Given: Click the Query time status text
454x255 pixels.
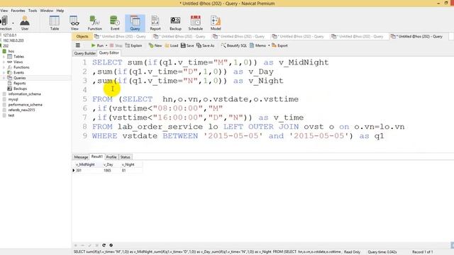Looking at the screenshot, I should (382, 252).
